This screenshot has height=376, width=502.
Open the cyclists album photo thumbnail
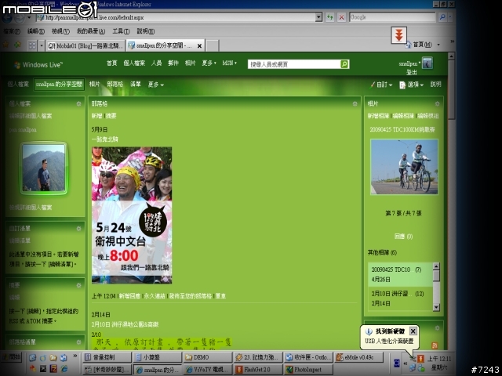404,167
